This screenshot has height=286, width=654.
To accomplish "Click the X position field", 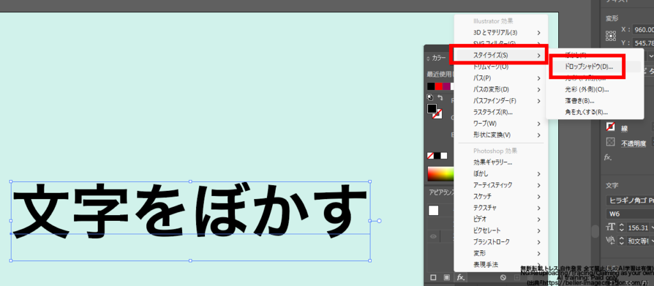I will 643,29.
